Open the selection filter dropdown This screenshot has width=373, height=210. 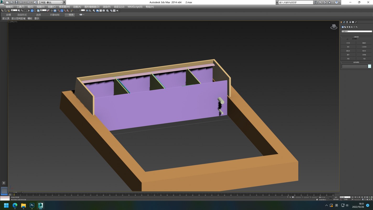tap(14, 10)
